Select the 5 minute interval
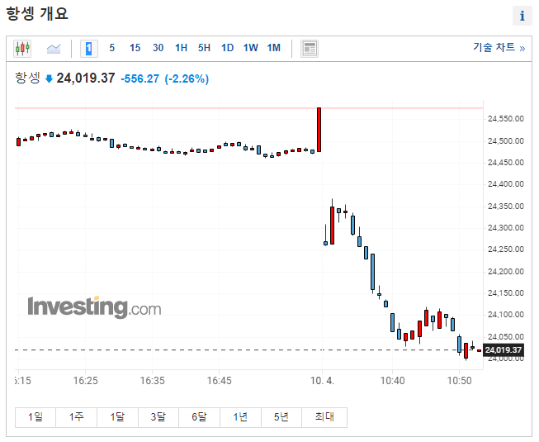 click(x=111, y=48)
